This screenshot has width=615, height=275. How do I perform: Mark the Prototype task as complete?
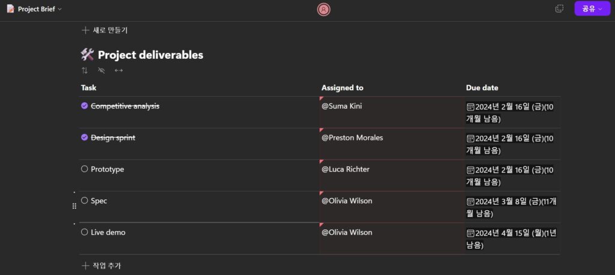click(x=85, y=169)
